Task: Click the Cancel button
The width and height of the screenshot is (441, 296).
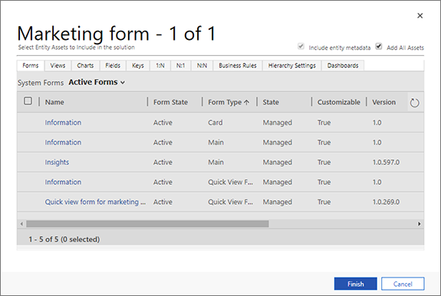Action: [403, 284]
